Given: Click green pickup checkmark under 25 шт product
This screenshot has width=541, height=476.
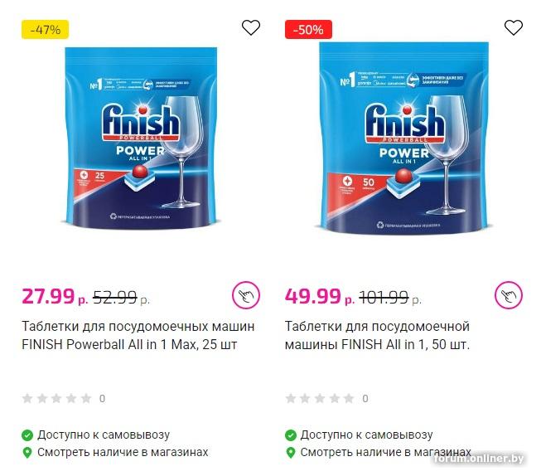Looking at the screenshot, I should tap(27, 435).
